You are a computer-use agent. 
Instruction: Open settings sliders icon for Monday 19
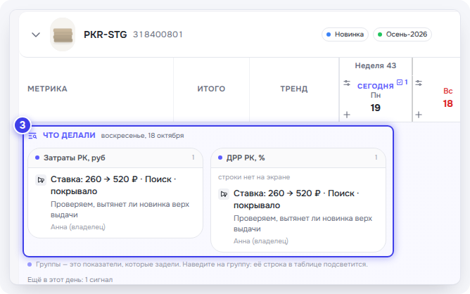coord(347,83)
